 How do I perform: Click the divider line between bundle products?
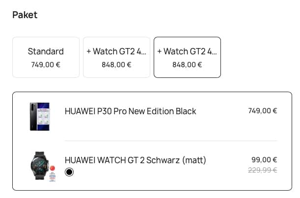point(171,141)
